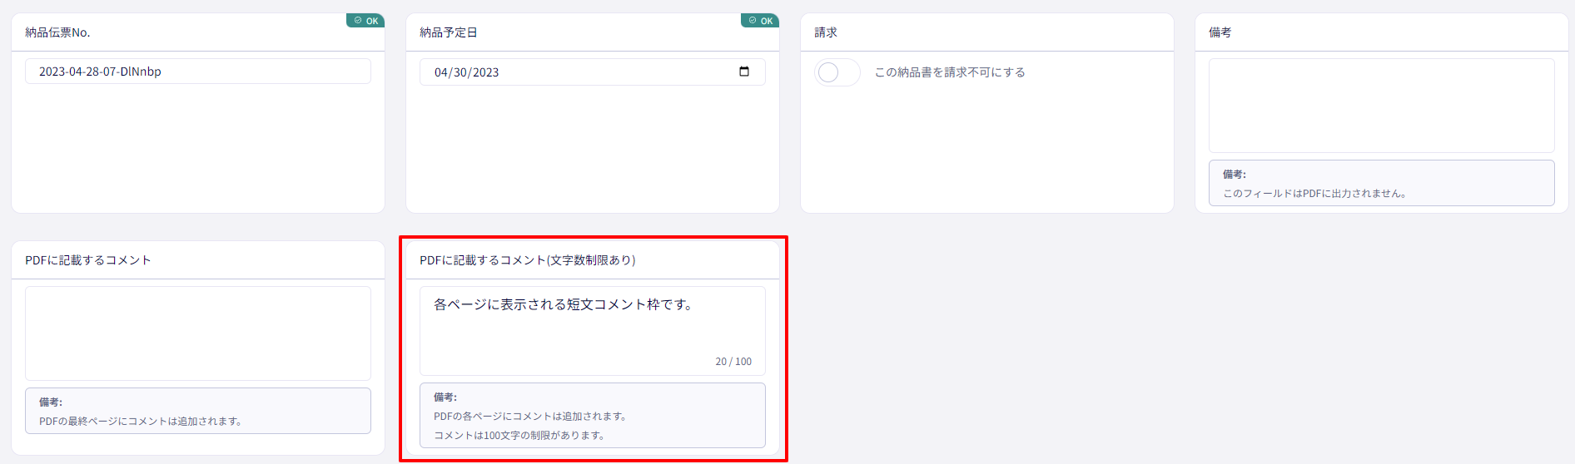Click the 納品予定日 header label
This screenshot has width=1575, height=464.
coord(449,32)
